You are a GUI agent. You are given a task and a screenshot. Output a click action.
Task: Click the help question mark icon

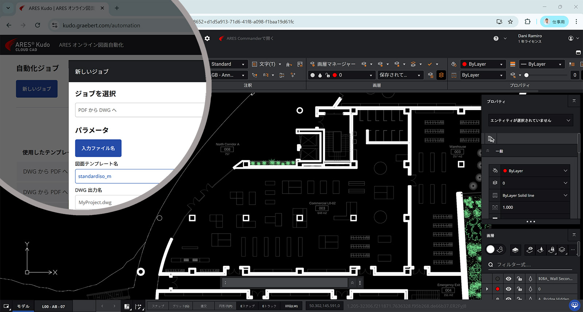[x=496, y=38]
